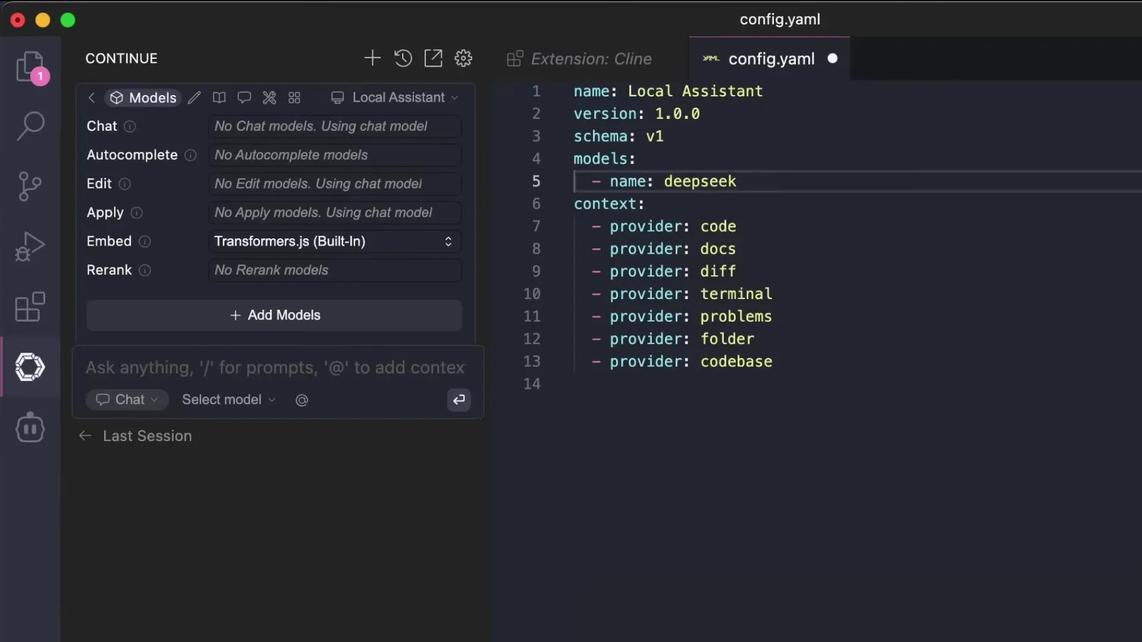Open the Search view in activity bar

[x=30, y=126]
